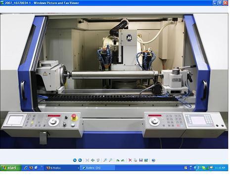Zoom out of the picture
Screen dimensions: 232x182
tap(111, 160)
